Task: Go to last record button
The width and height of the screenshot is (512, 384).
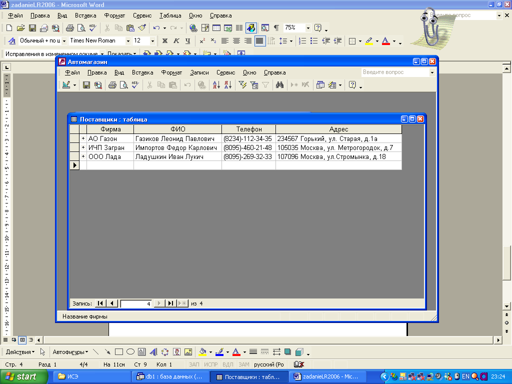Action: tap(171, 303)
